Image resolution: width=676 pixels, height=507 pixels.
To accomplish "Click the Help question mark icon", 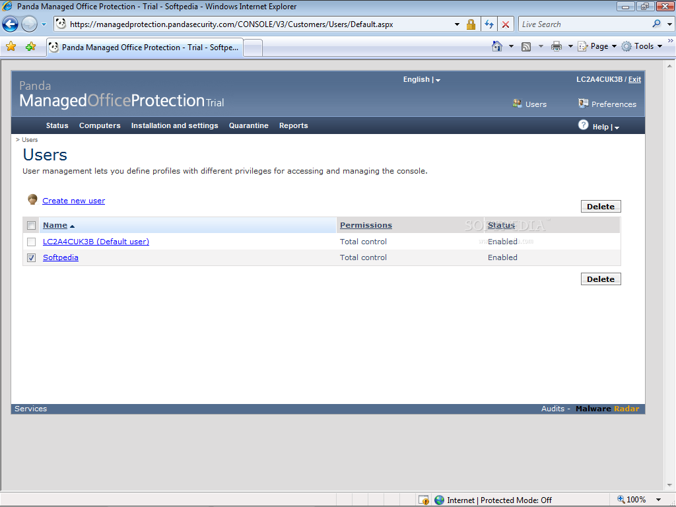I will (x=583, y=125).
